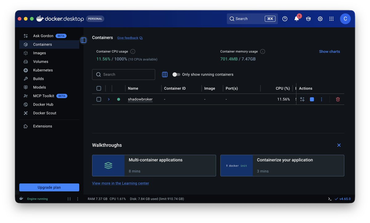Expand the shadowbroker row
Image resolution: width=370 pixels, height=223 pixels.
coord(109,99)
